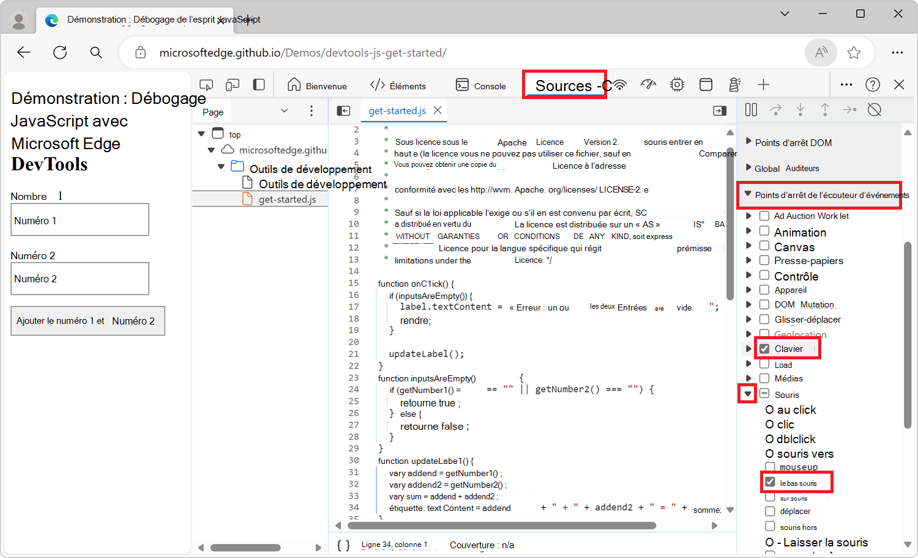Open the Application tool window icon
918x558 pixels.
pos(706,85)
